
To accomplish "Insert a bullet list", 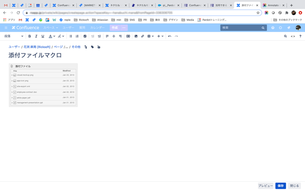I will [71, 36].
